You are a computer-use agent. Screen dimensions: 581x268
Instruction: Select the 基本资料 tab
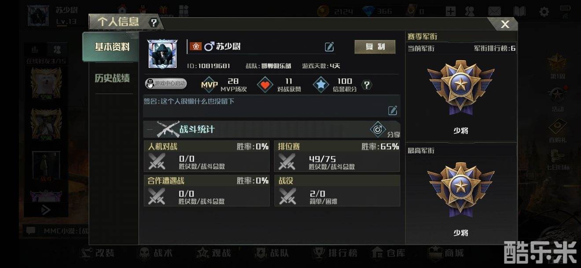pos(112,47)
